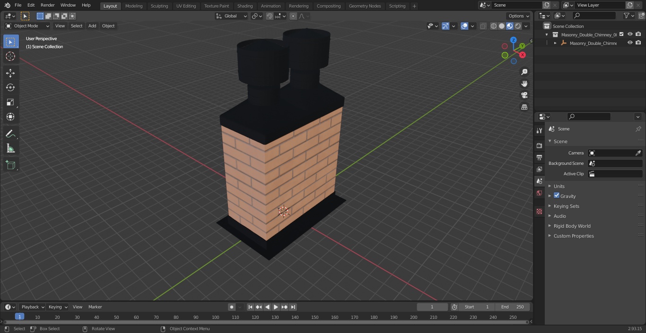646x333 pixels.
Task: Activate the Transform tool
Action: (x=10, y=117)
